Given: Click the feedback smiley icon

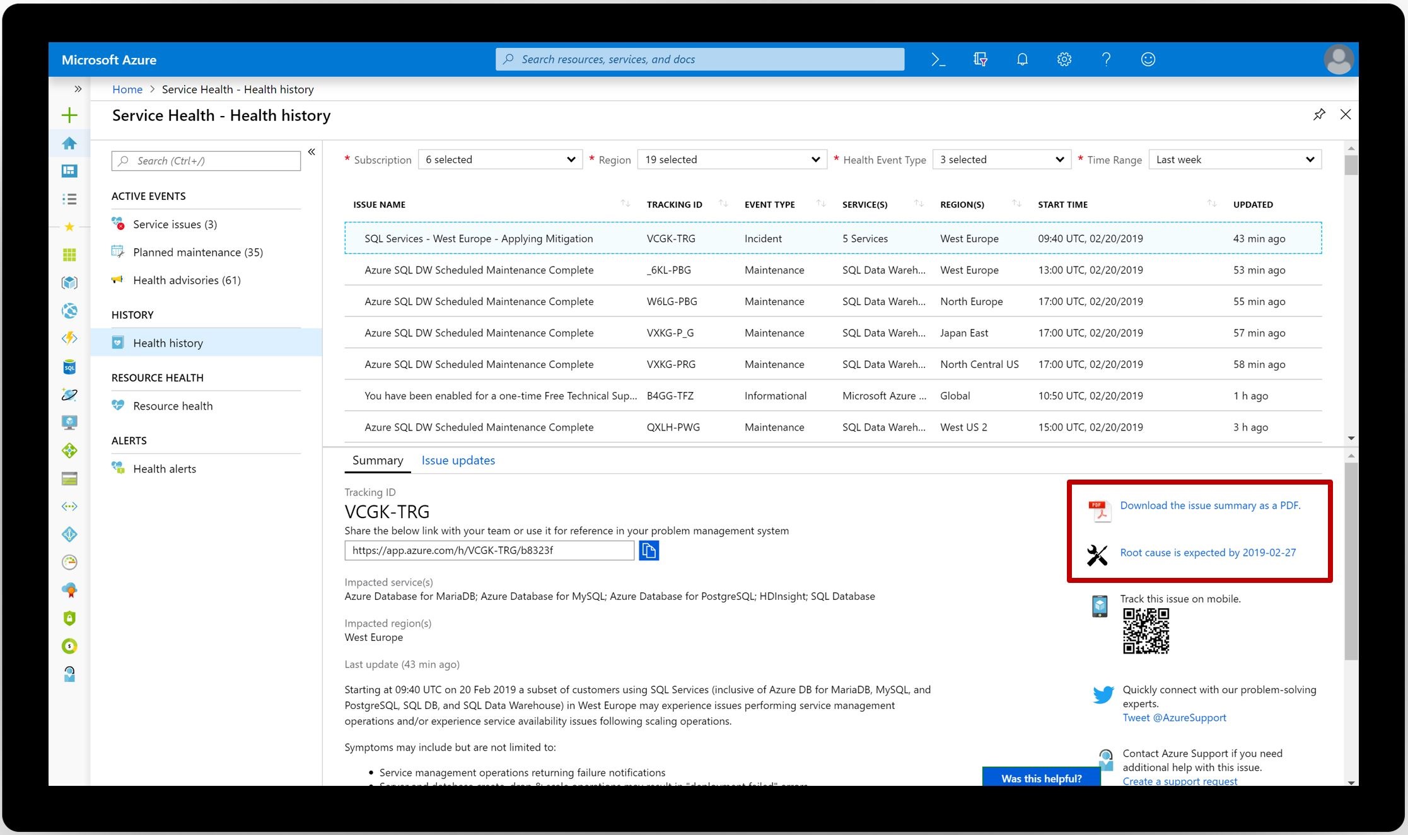Looking at the screenshot, I should [x=1148, y=59].
